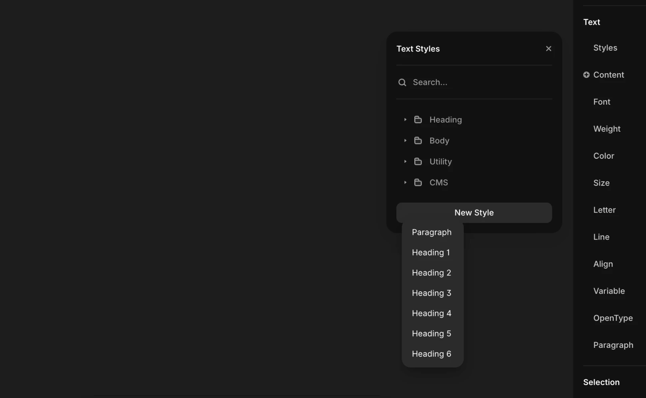This screenshot has height=398, width=646.
Task: Choose Heading 4 from the menu
Action: [x=433, y=313]
